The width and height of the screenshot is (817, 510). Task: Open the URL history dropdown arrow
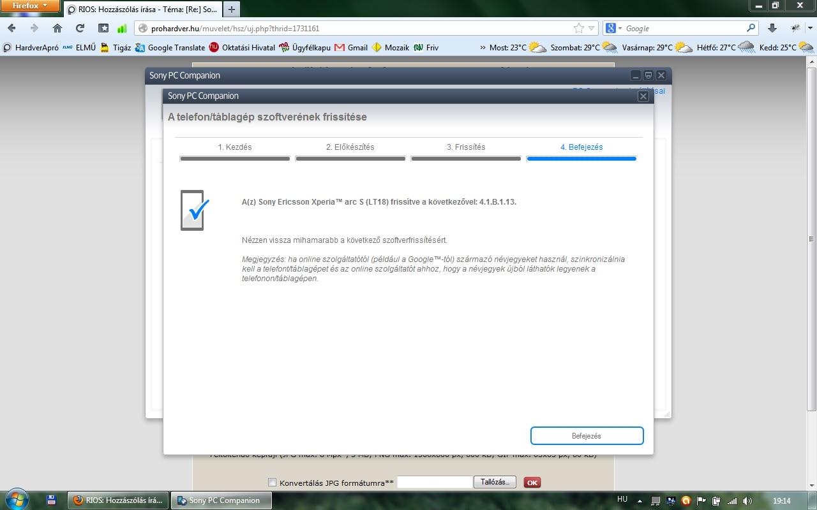pos(592,28)
